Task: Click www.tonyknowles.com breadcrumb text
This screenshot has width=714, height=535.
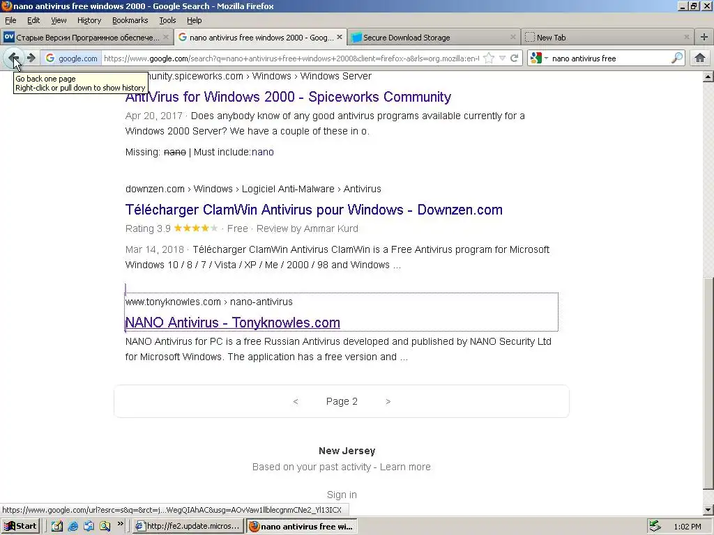Action: (173, 302)
